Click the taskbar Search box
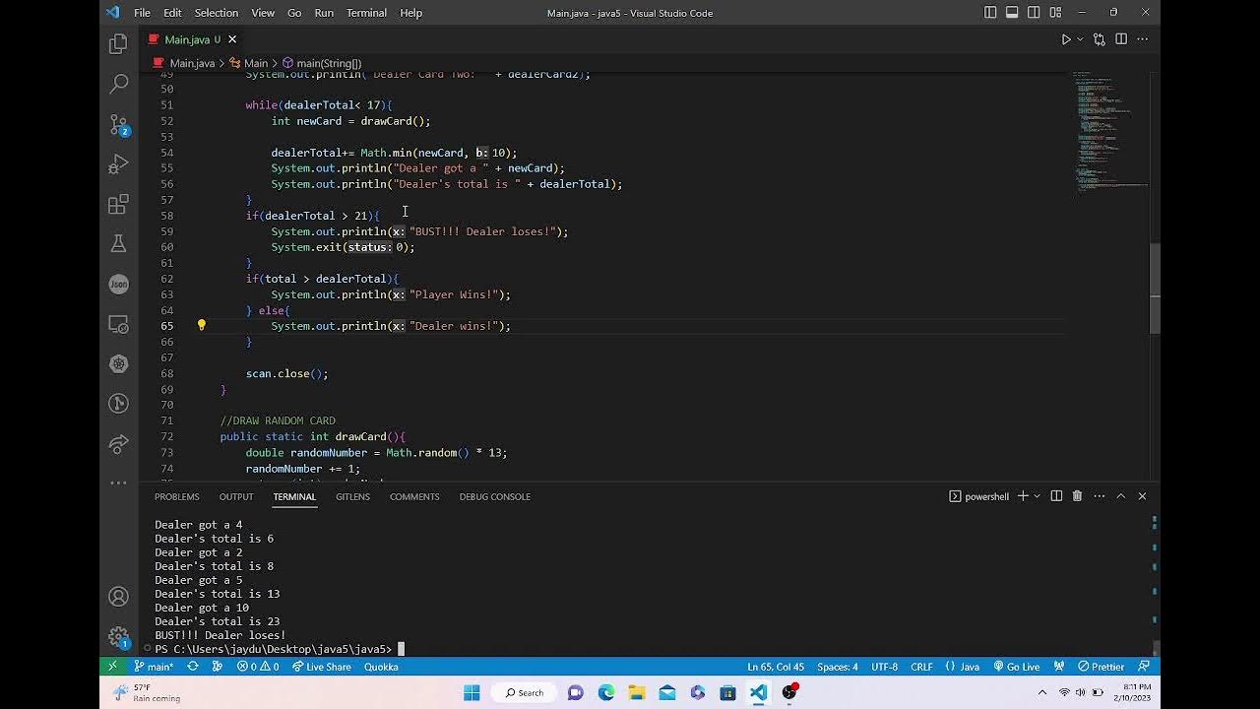Image resolution: width=1260 pixels, height=709 pixels. [524, 692]
